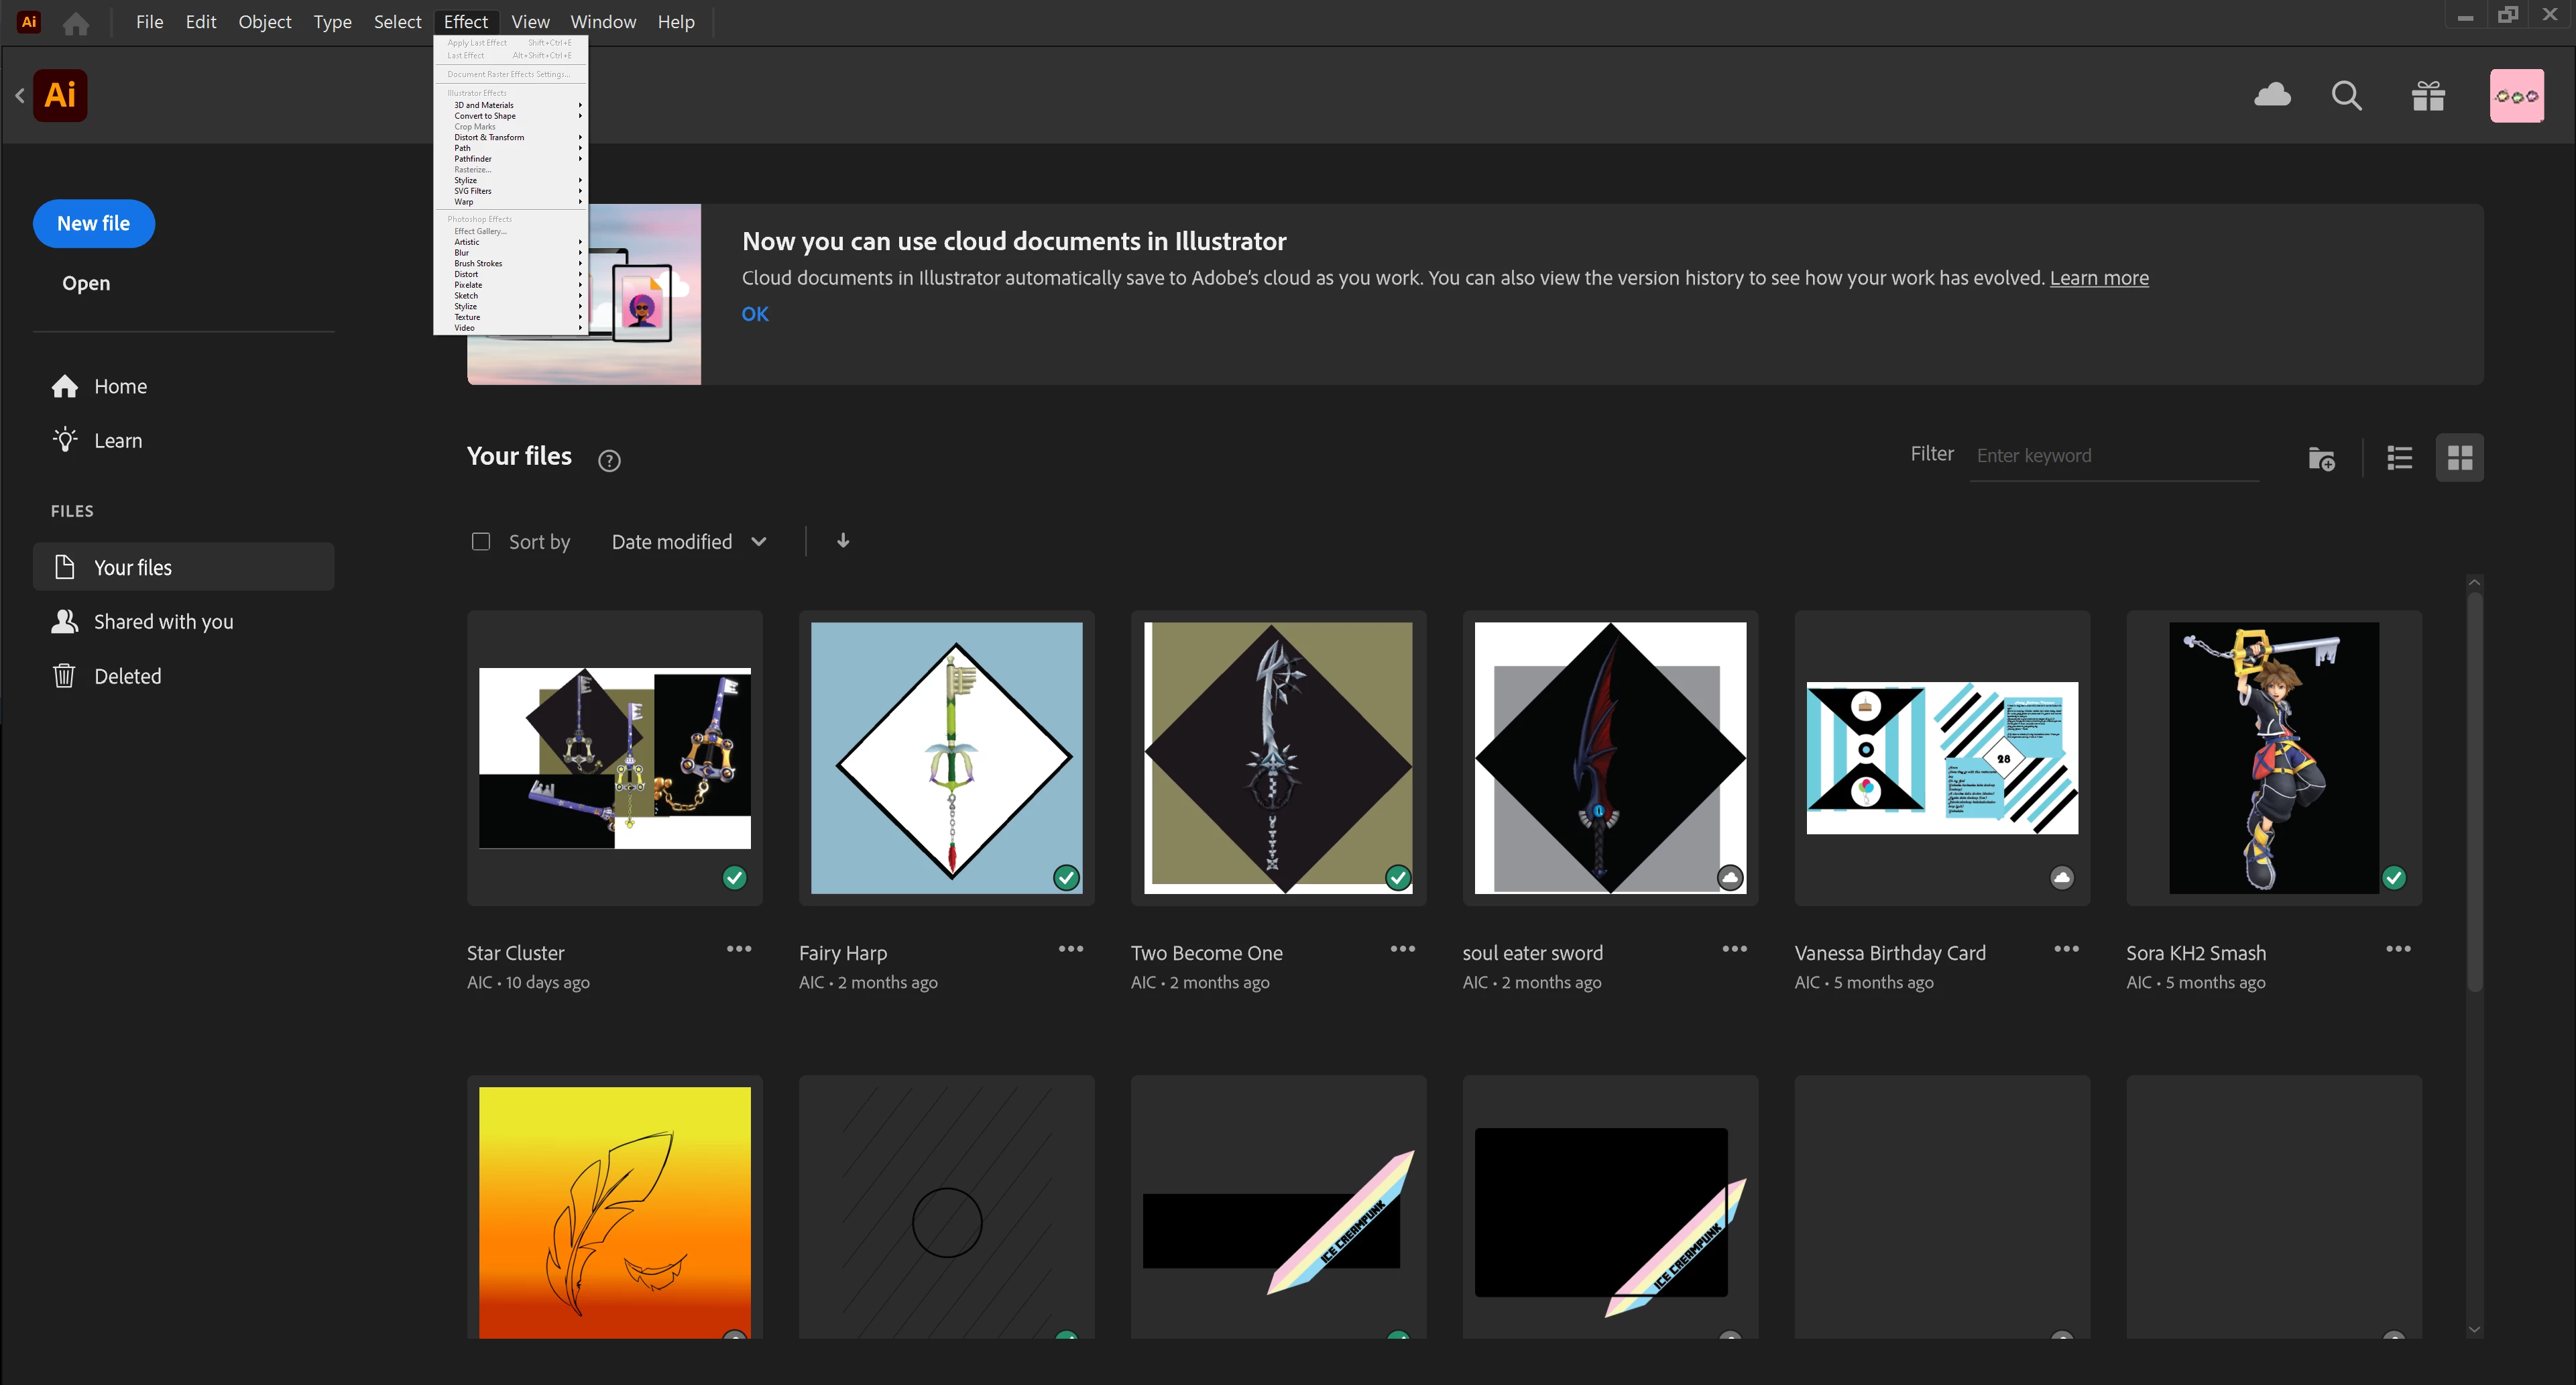This screenshot has width=2576, height=1385.
Task: Open the Window menu
Action: coord(602,22)
